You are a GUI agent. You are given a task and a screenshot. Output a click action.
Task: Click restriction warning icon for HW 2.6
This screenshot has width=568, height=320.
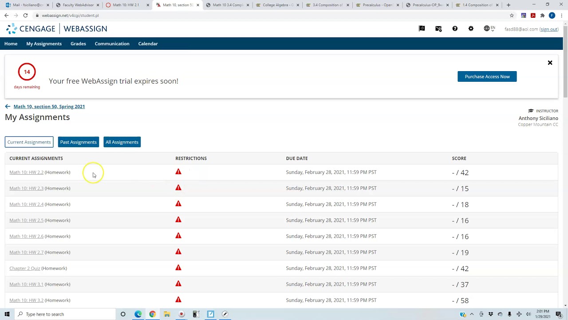[178, 236]
